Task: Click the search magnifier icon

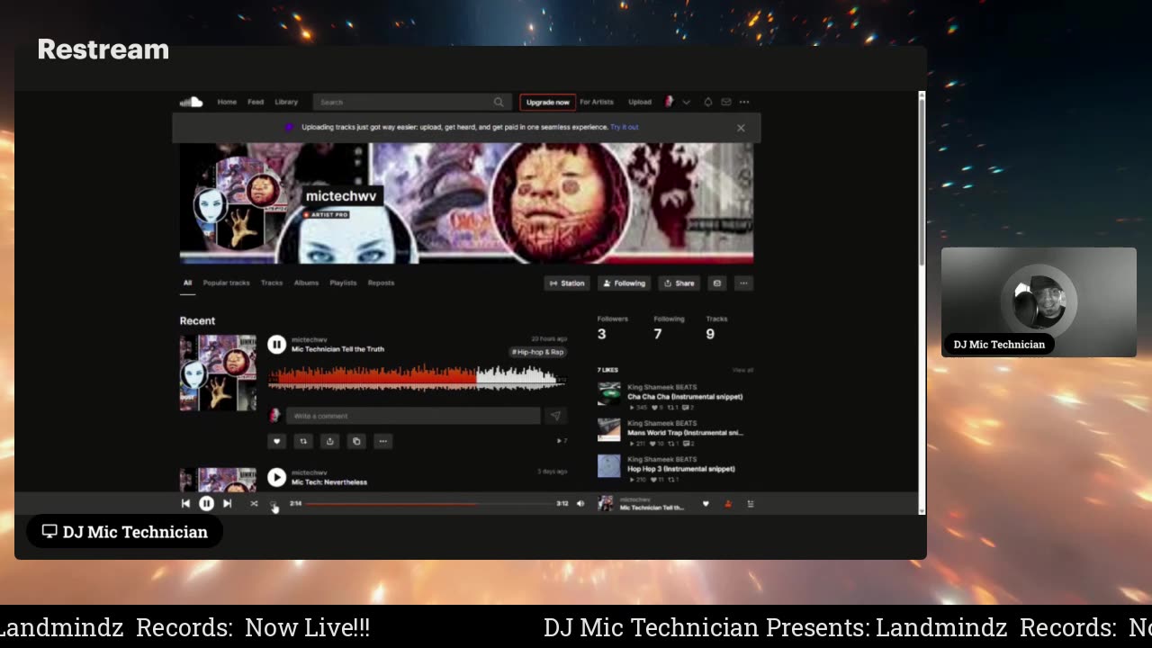Action: pyautogui.click(x=498, y=102)
